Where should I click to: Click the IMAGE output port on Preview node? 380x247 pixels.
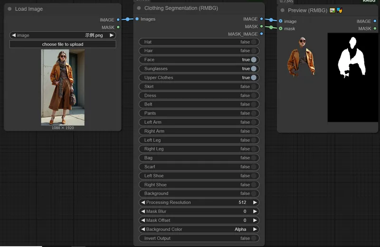tap(376, 21)
